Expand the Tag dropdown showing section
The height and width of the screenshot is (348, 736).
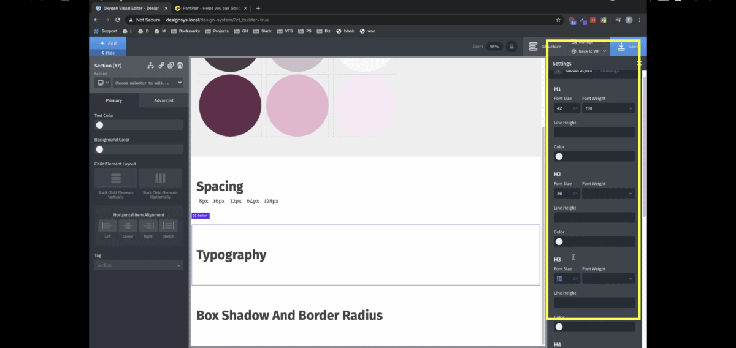point(139,265)
